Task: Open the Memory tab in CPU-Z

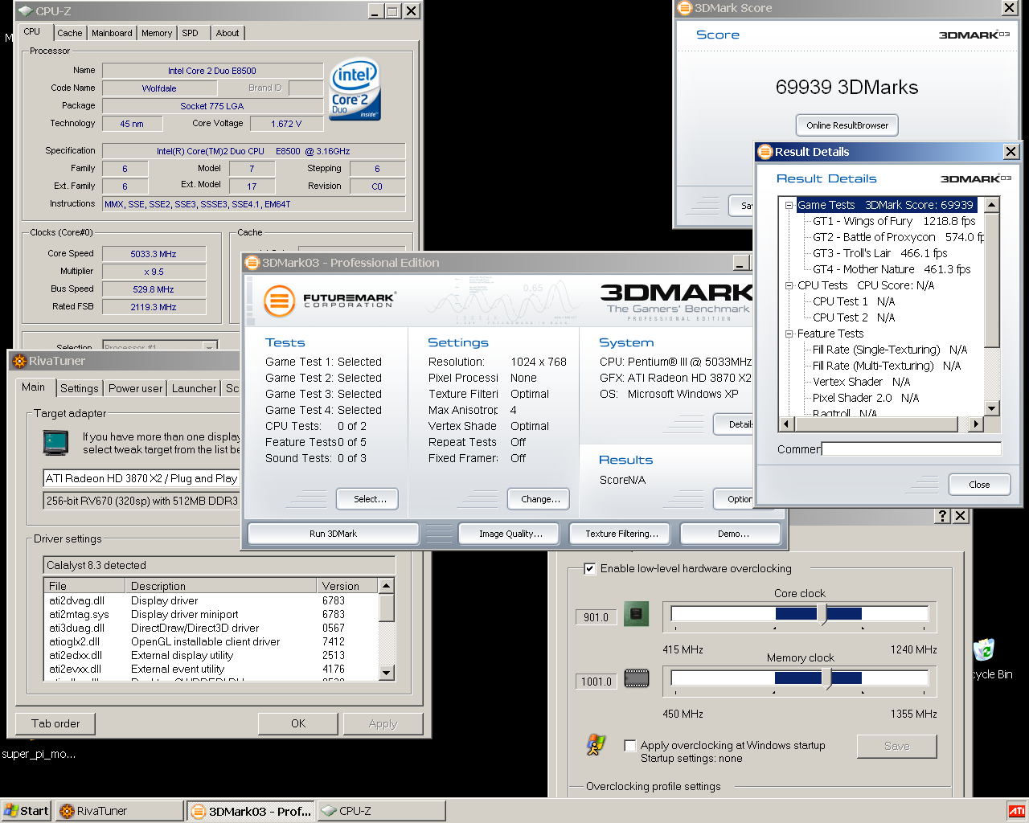Action: pyautogui.click(x=157, y=33)
